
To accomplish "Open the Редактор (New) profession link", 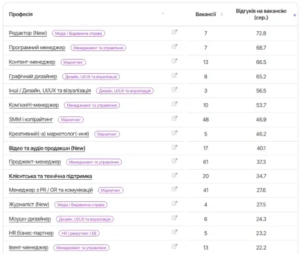I will (x=28, y=33).
